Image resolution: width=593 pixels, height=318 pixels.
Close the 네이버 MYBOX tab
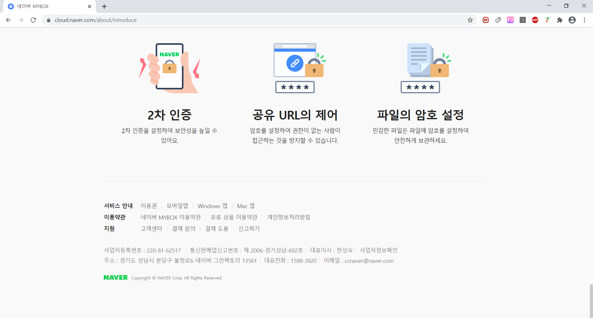(x=90, y=6)
